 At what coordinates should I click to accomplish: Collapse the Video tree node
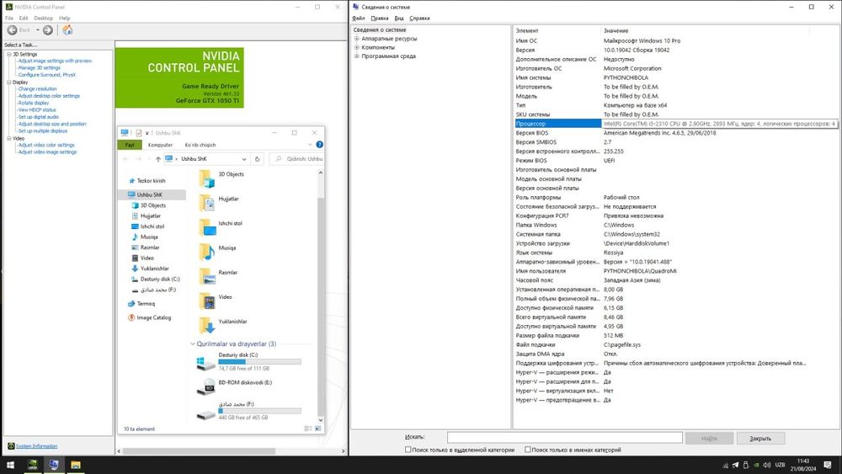coord(9,138)
